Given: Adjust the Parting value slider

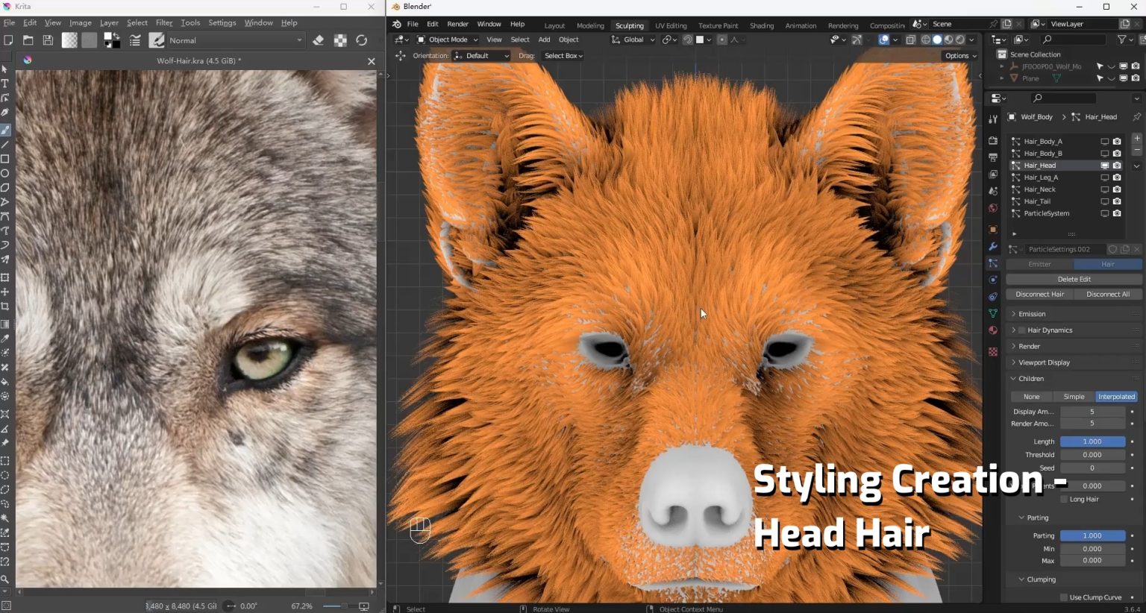Looking at the screenshot, I should tap(1092, 535).
